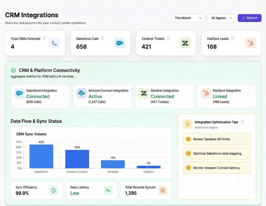Screen dimensions: 266x206
Task: Click the Amazon Connect Integration cloud icon
Action: pos(82,93)
